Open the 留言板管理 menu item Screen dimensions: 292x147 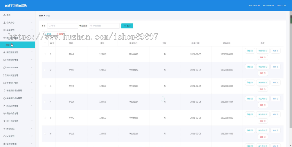pos(18,144)
